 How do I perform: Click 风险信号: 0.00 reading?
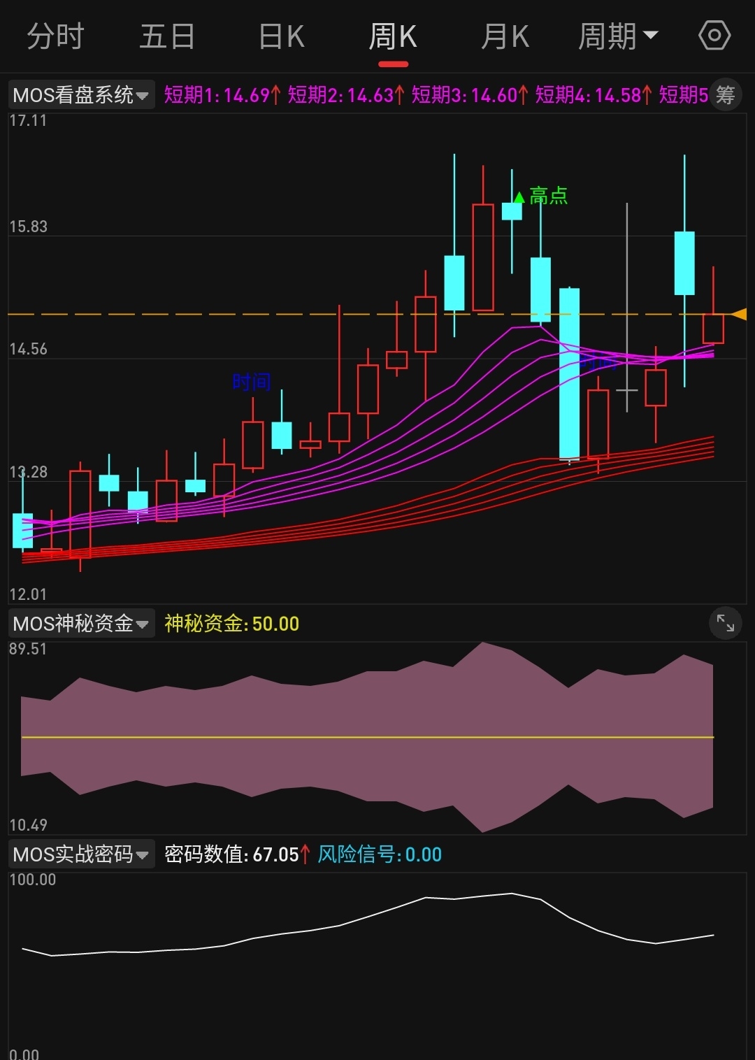380,854
